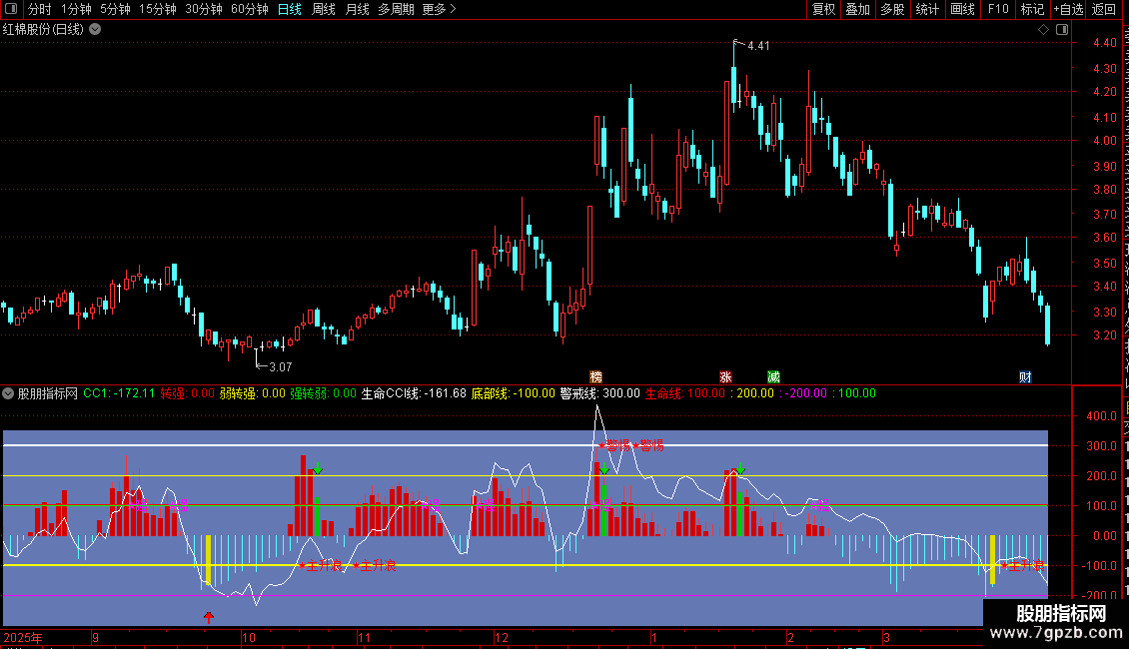Add stock via +自选 button
This screenshot has height=649, width=1129.
click(x=1068, y=9)
